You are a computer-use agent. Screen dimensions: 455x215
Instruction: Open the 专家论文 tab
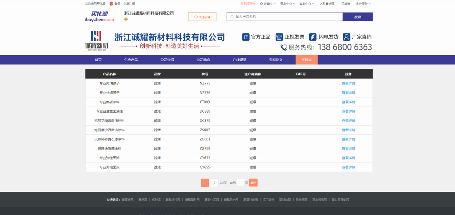pyautogui.click(x=276, y=60)
